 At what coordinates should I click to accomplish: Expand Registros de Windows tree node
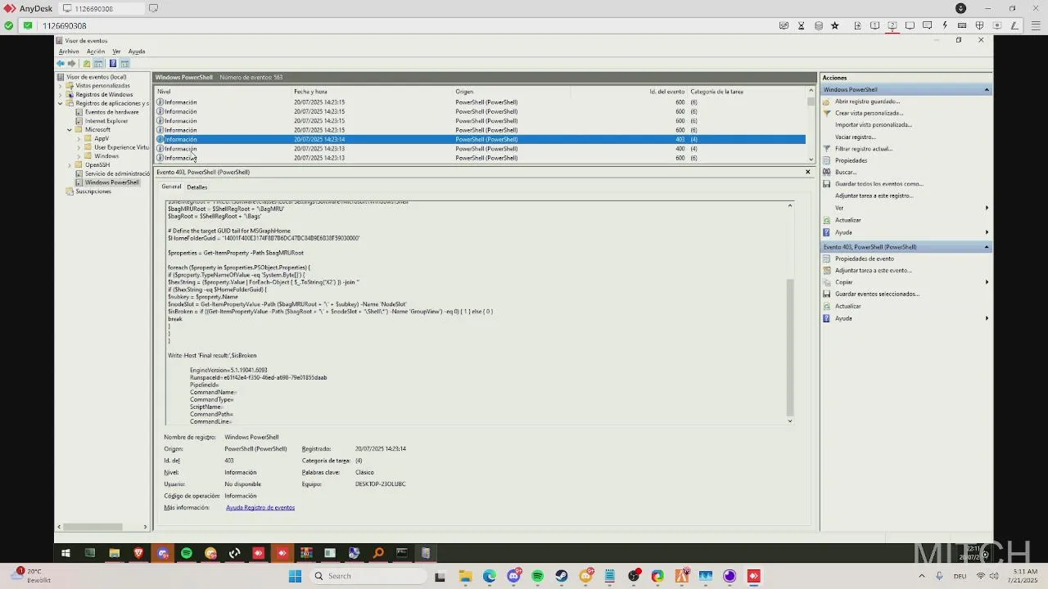(x=61, y=95)
